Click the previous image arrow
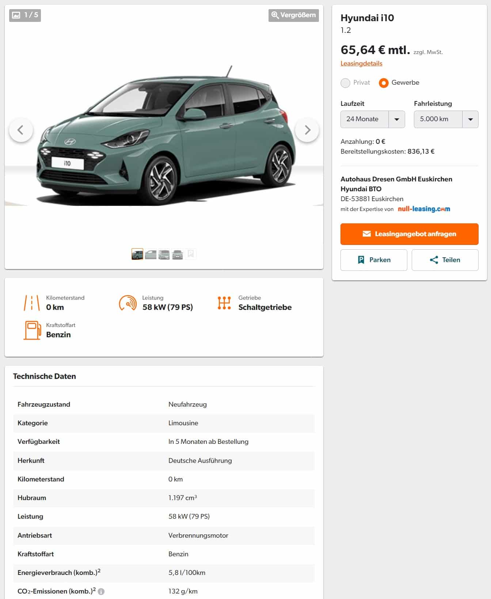The image size is (491, 599). (x=21, y=130)
